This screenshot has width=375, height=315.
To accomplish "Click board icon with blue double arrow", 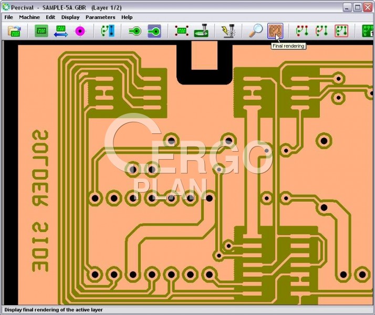I will coord(61,31).
